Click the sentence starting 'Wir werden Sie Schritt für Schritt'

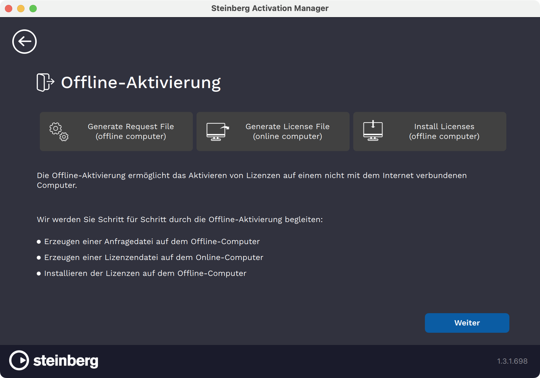tap(180, 220)
